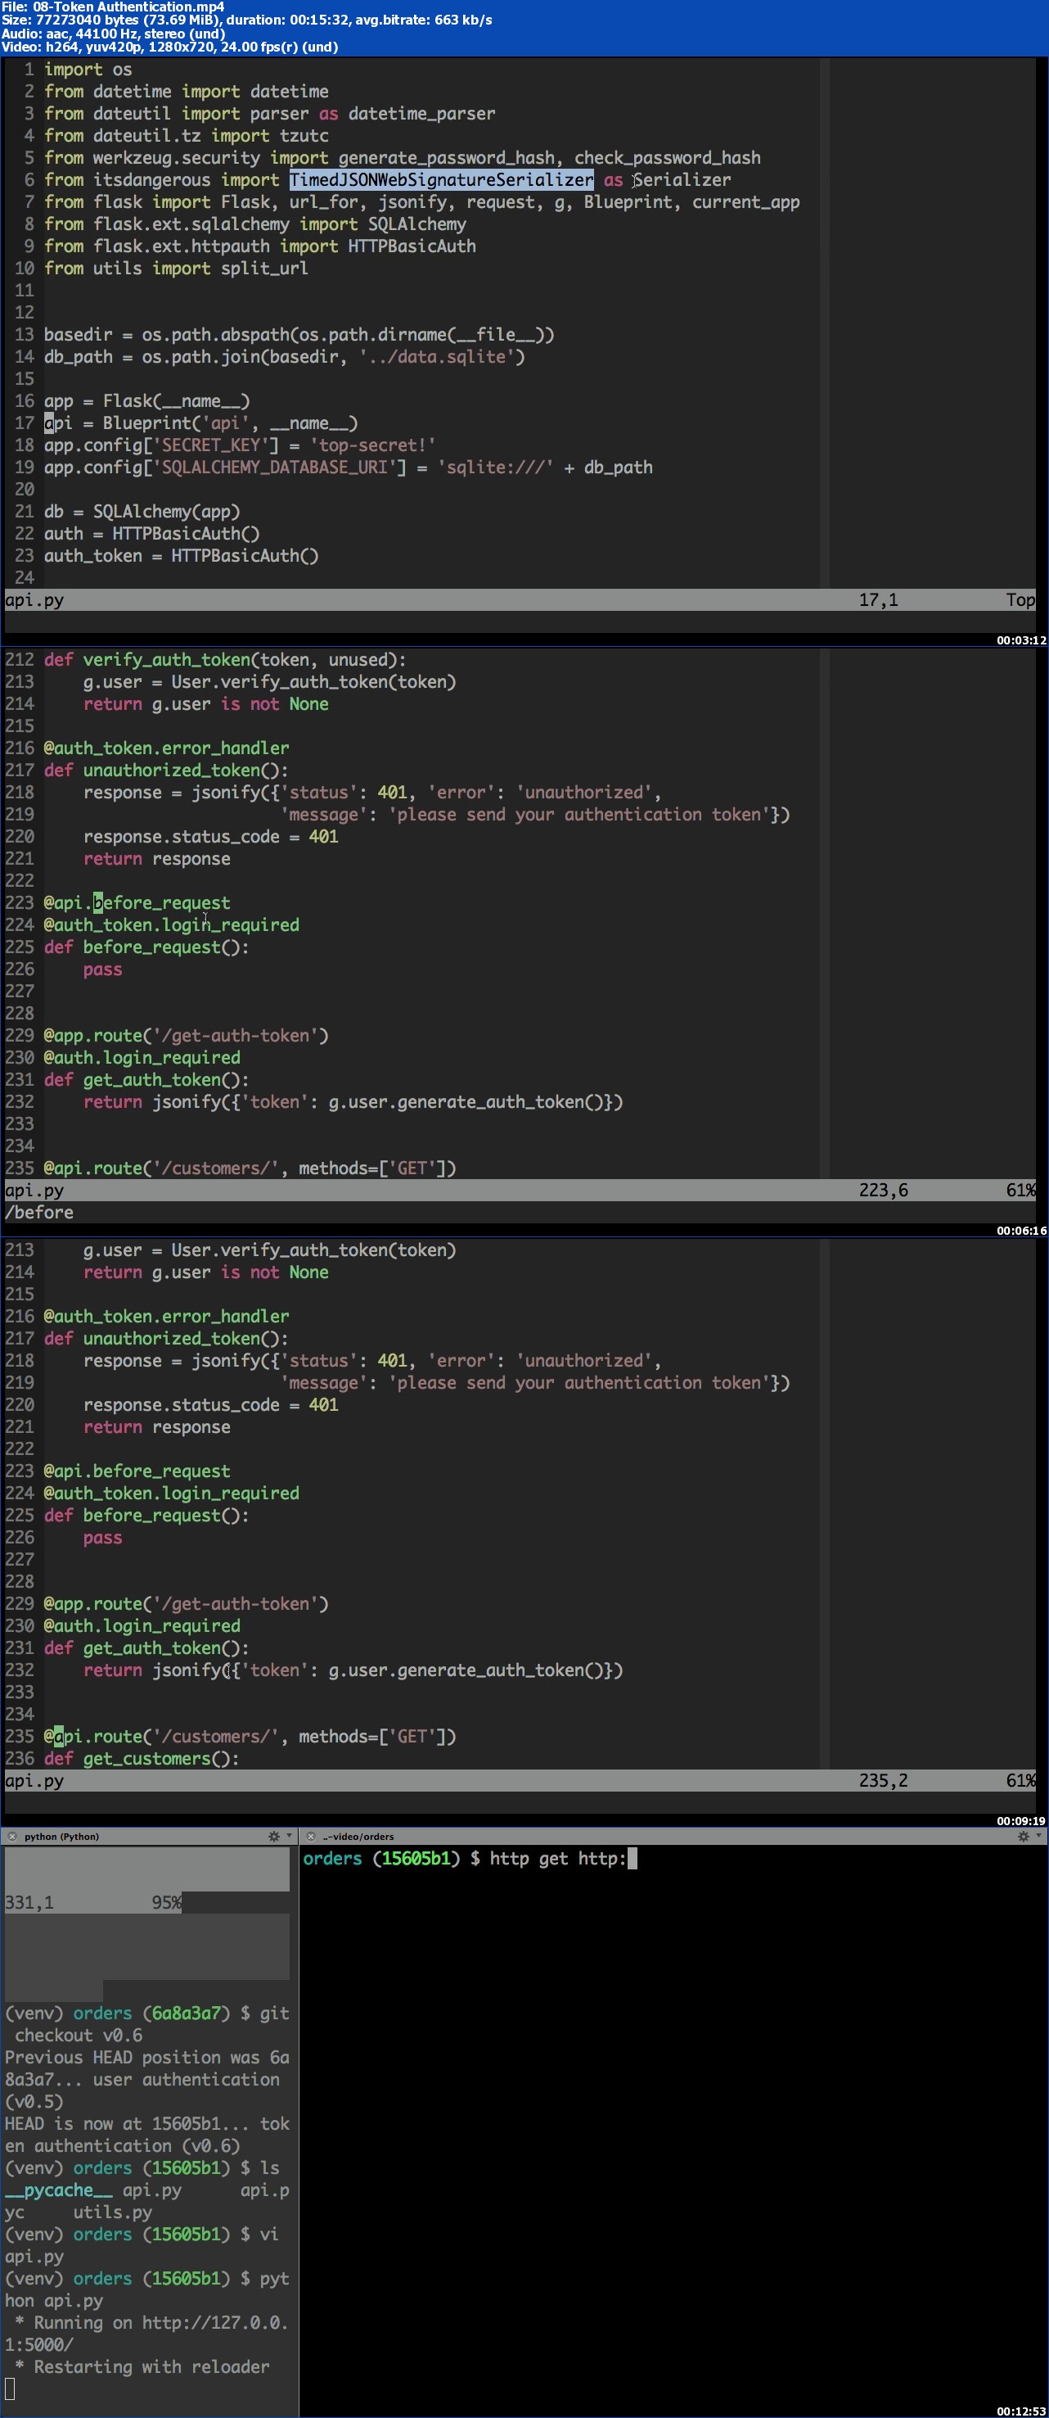Click the file name 08-Token Authentication.mp4 header
This screenshot has width=1049, height=2418.
coord(113,7)
